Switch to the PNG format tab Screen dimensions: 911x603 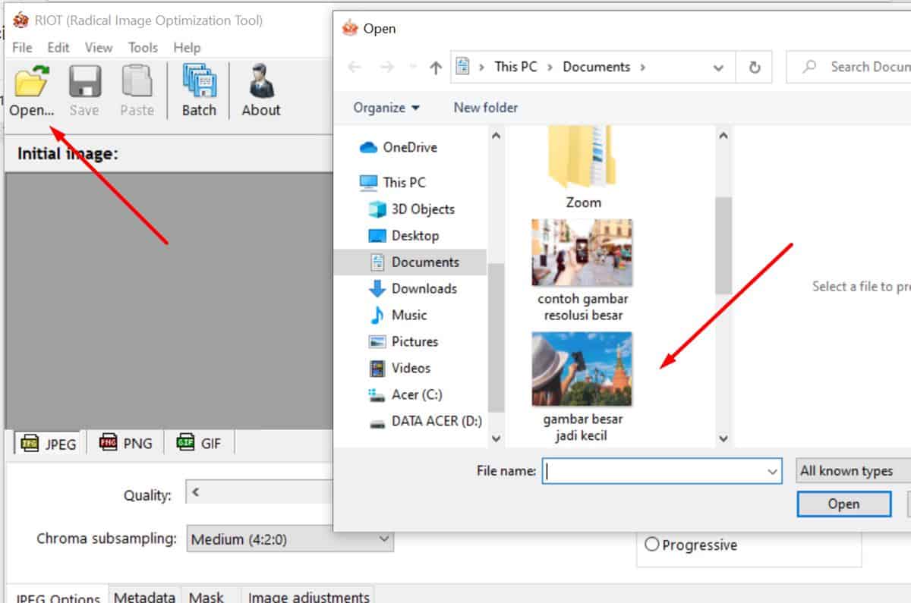pyautogui.click(x=127, y=443)
